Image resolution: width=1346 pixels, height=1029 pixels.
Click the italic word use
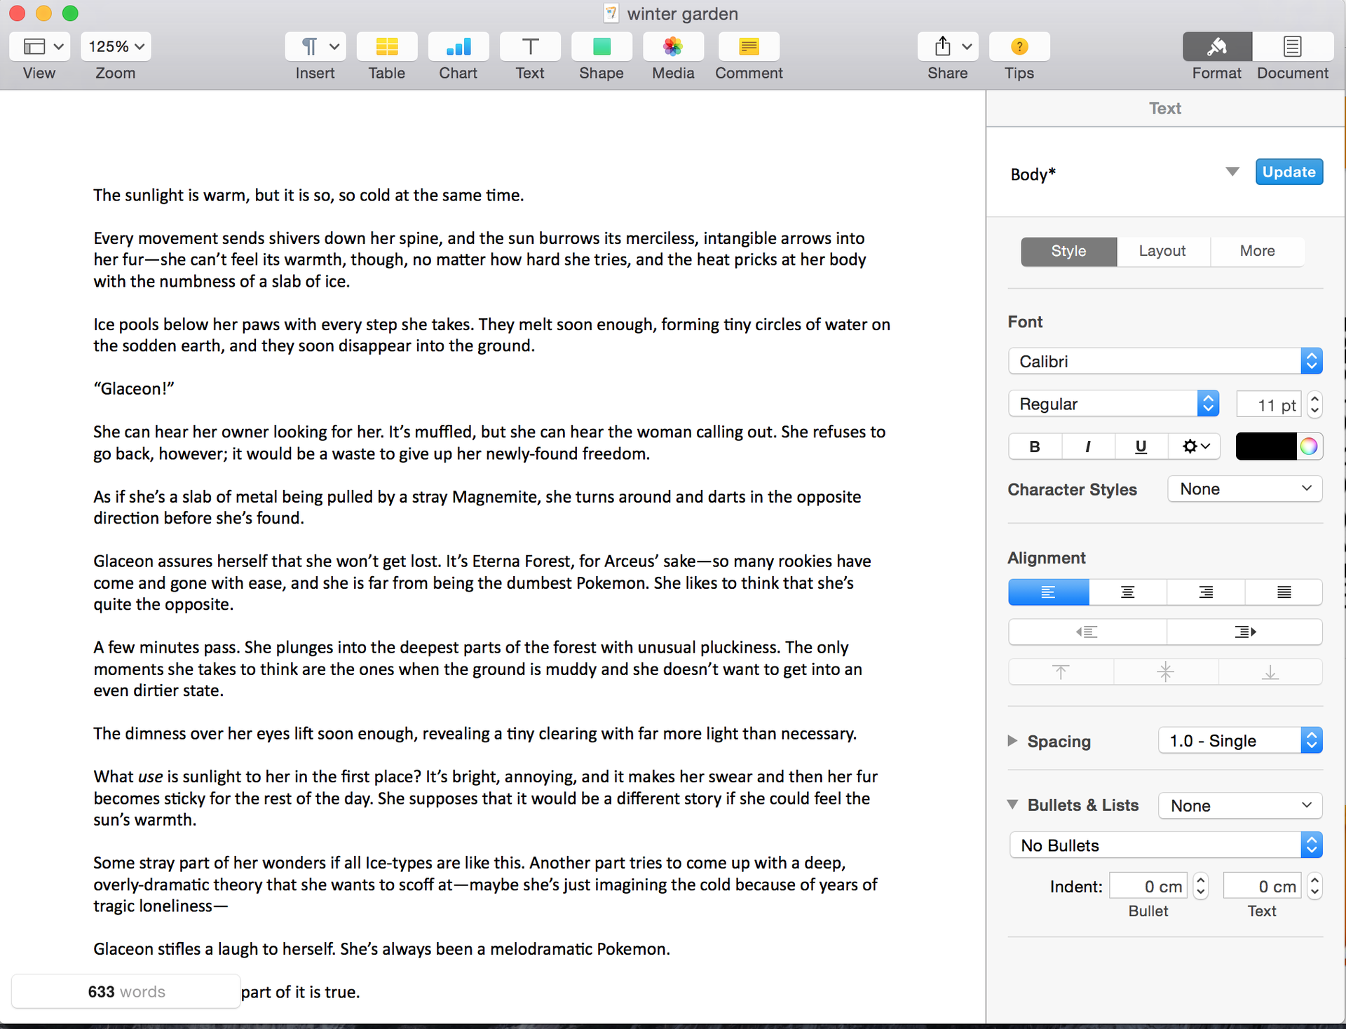(x=151, y=777)
